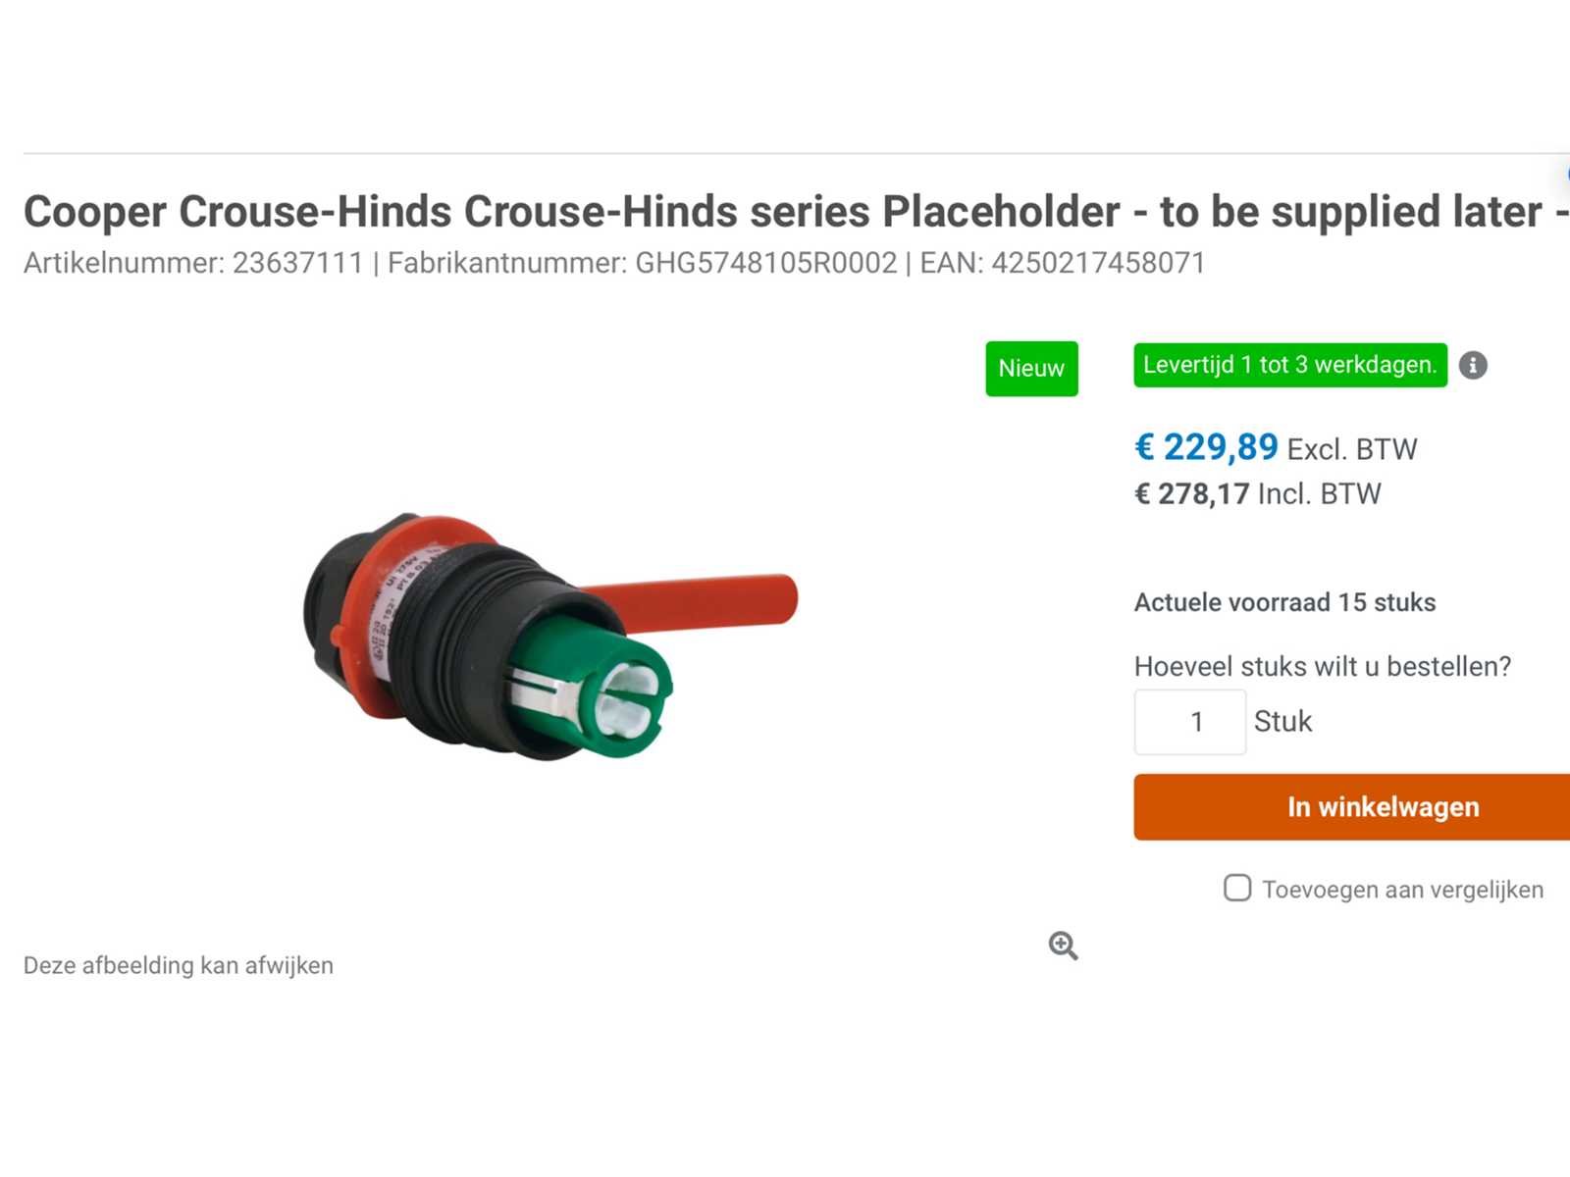1570x1177 pixels.
Task: Click the EAN 4250217458071 text
Action: point(1062,263)
